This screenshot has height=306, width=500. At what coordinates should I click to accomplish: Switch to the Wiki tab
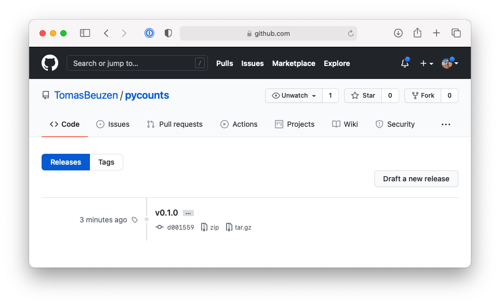345,124
